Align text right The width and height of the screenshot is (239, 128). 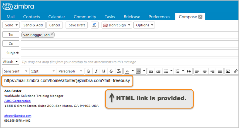(212, 71)
